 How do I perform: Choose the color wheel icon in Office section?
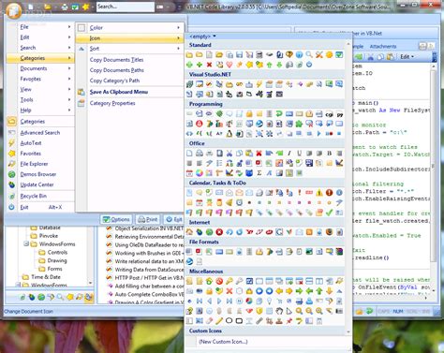pos(200,172)
